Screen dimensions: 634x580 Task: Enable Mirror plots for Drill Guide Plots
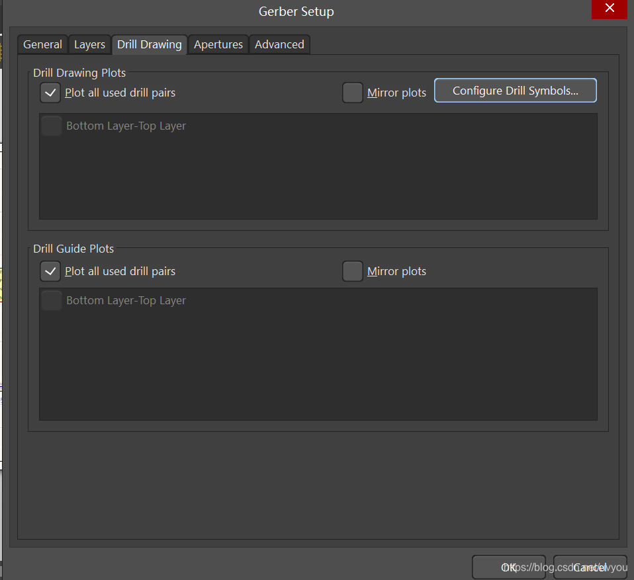[x=353, y=271]
